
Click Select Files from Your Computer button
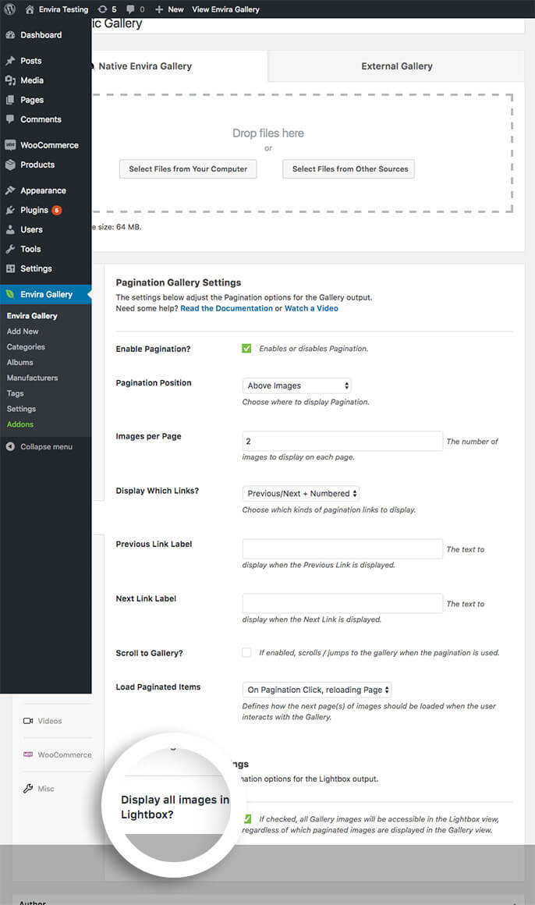coord(188,169)
